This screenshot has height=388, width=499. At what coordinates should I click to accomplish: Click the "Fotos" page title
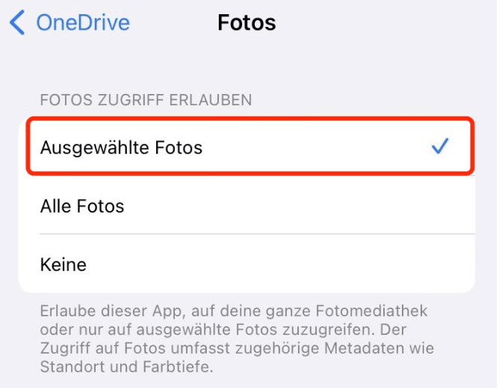[x=247, y=22]
